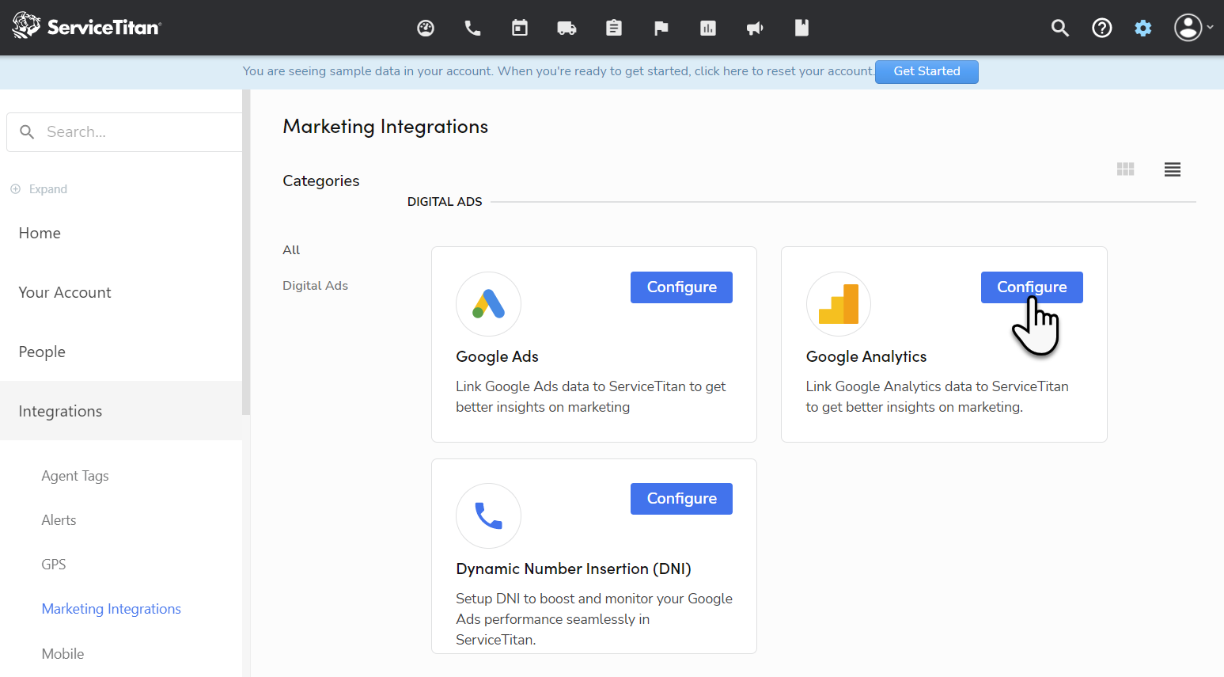Open the Reports chart icon in top navigation
The height and width of the screenshot is (677, 1224).
tap(708, 29)
